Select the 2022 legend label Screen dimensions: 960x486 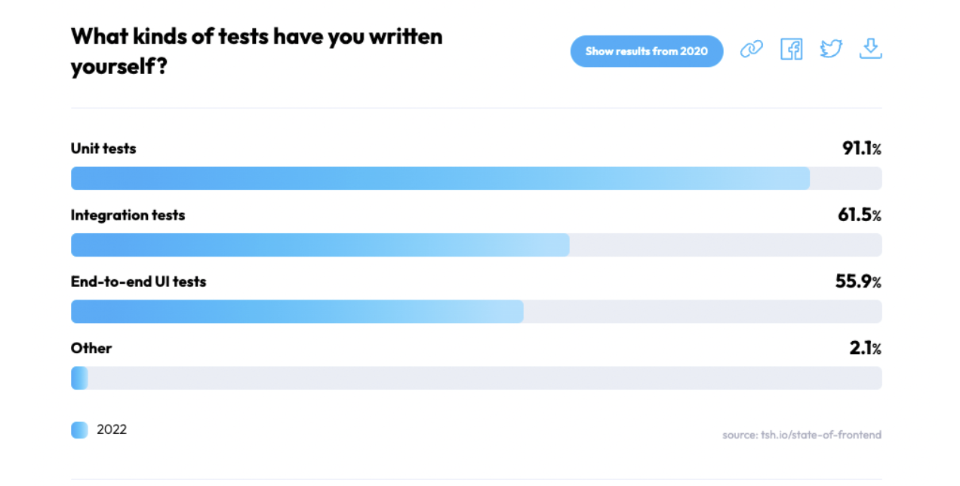coord(112,429)
